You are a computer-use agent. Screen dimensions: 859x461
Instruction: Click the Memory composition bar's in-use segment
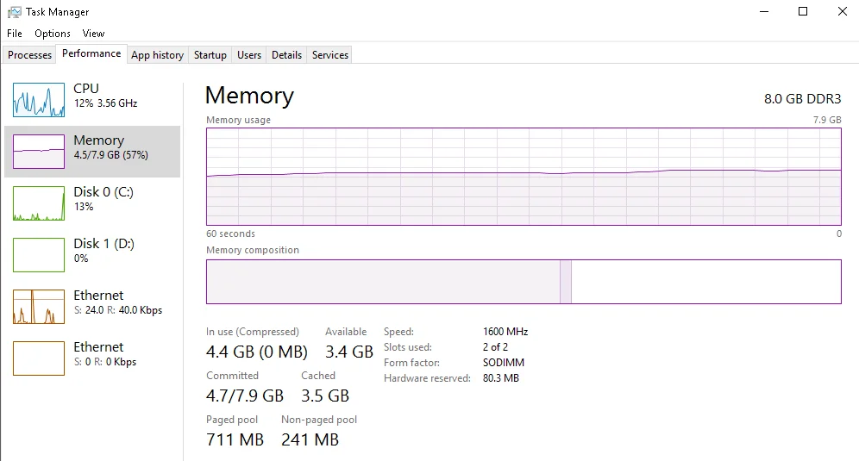383,282
